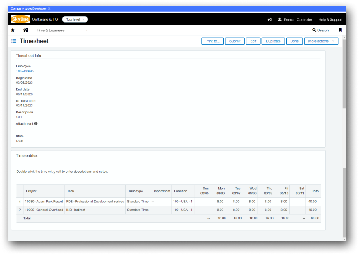Click the Search label in navigation bar
This screenshot has height=255, width=359.
click(323, 30)
